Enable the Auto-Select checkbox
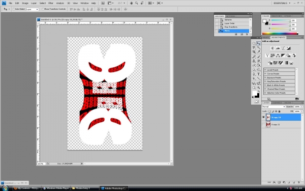The height and width of the screenshot is (191, 305). [14, 9]
